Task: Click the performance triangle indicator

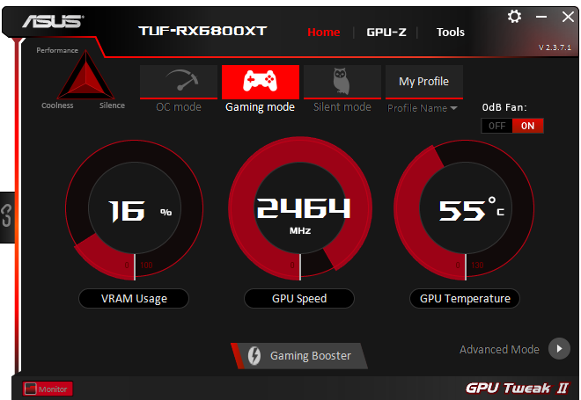Action: click(x=86, y=76)
